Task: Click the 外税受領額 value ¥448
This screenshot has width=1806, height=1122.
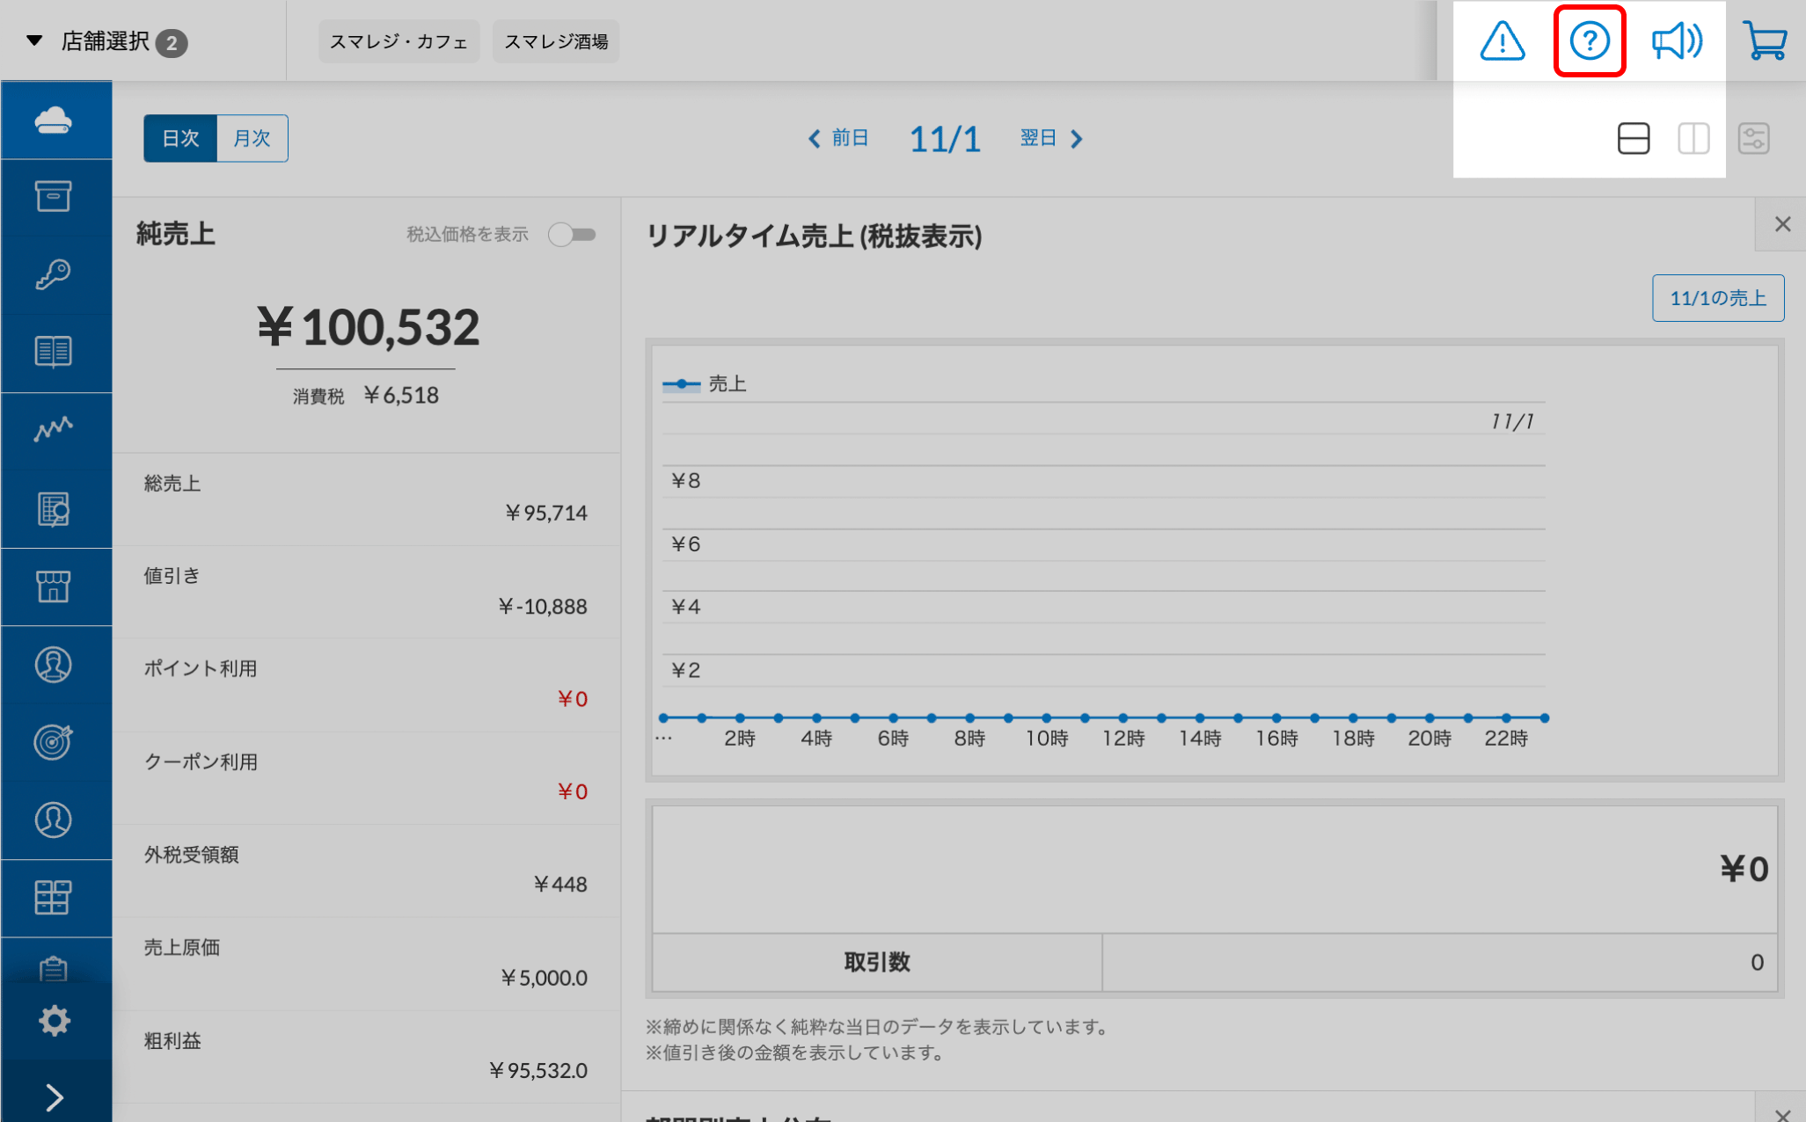Action: [560, 884]
